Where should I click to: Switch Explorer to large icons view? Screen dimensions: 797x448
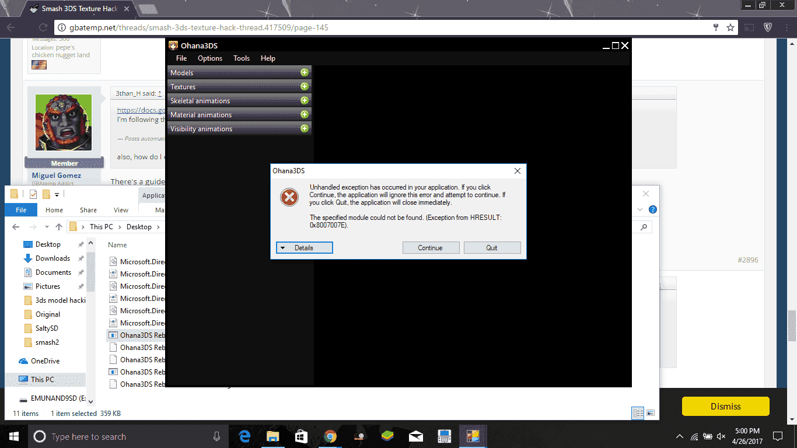pos(650,413)
